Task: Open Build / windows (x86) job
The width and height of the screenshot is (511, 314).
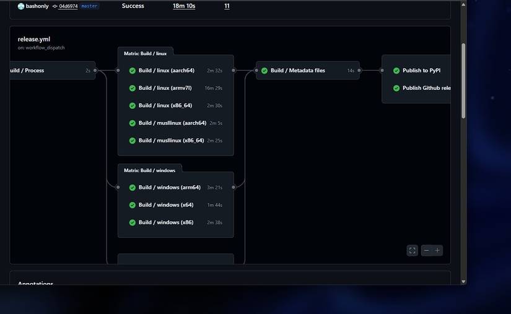Action: click(x=176, y=222)
